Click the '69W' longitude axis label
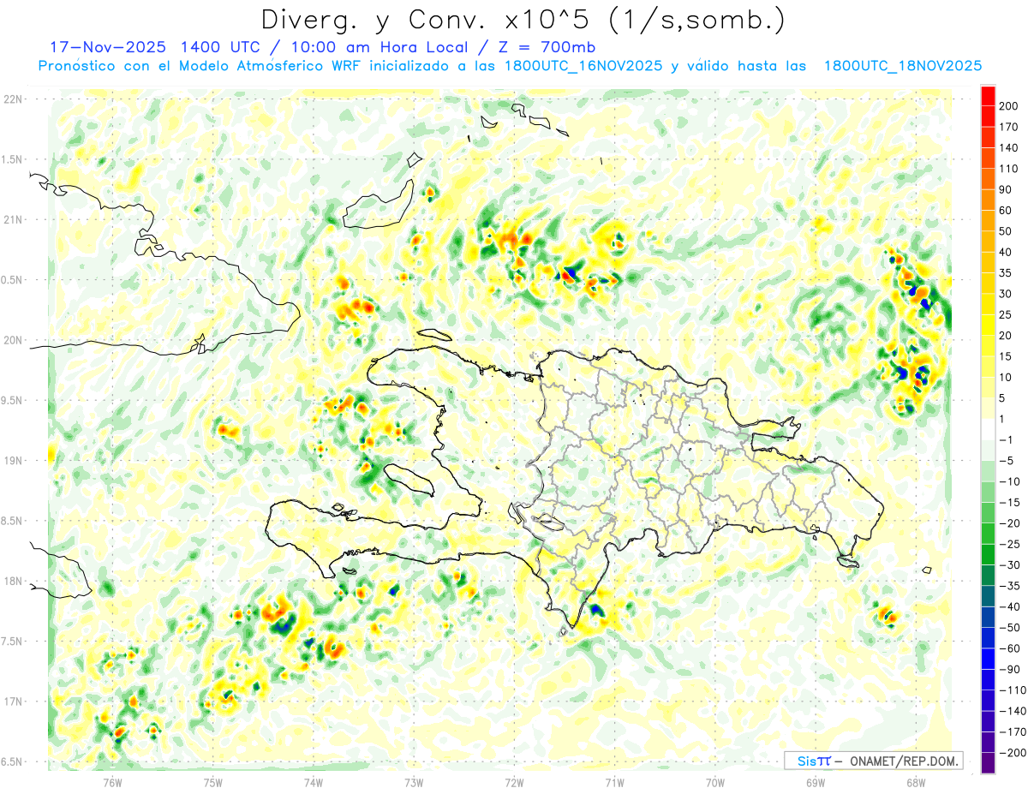 tap(816, 782)
